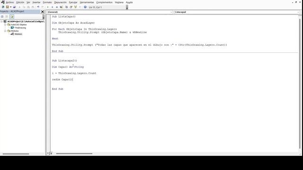Viewport: 303px width, 170px height.
Task: Open the Ventana menu
Action: pos(119,2)
